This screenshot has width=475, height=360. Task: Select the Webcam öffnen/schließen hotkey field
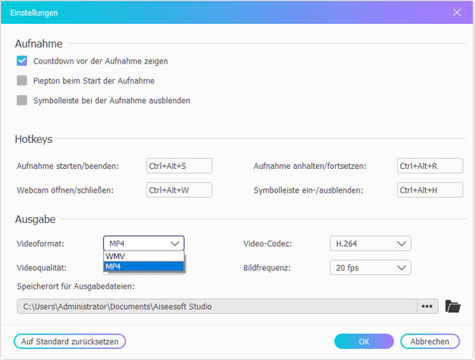pyautogui.click(x=179, y=190)
